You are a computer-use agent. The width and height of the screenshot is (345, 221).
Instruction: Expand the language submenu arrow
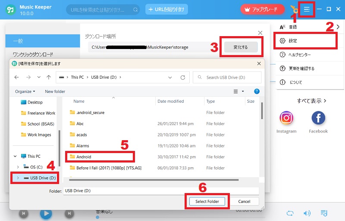pos(338,27)
